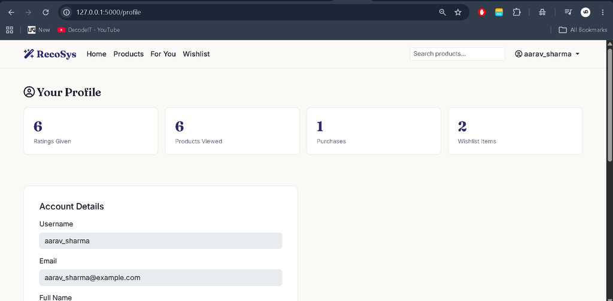Click the Full Name label
The image size is (613, 301).
point(56,297)
